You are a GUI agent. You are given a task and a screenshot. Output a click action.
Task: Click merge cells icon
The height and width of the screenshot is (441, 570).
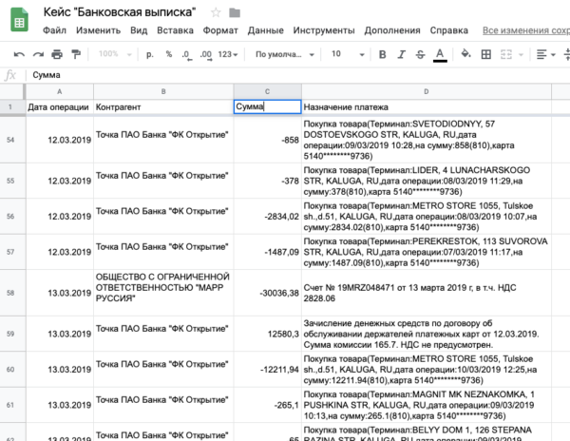click(x=506, y=54)
